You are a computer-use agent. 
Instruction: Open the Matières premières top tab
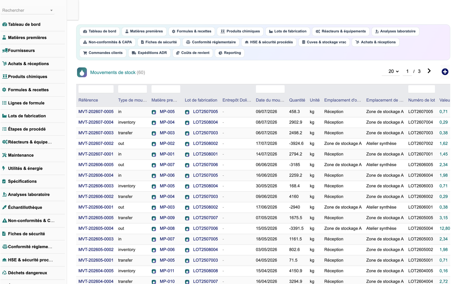click(x=144, y=31)
